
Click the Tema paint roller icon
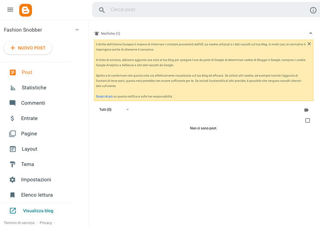[x=12, y=164]
